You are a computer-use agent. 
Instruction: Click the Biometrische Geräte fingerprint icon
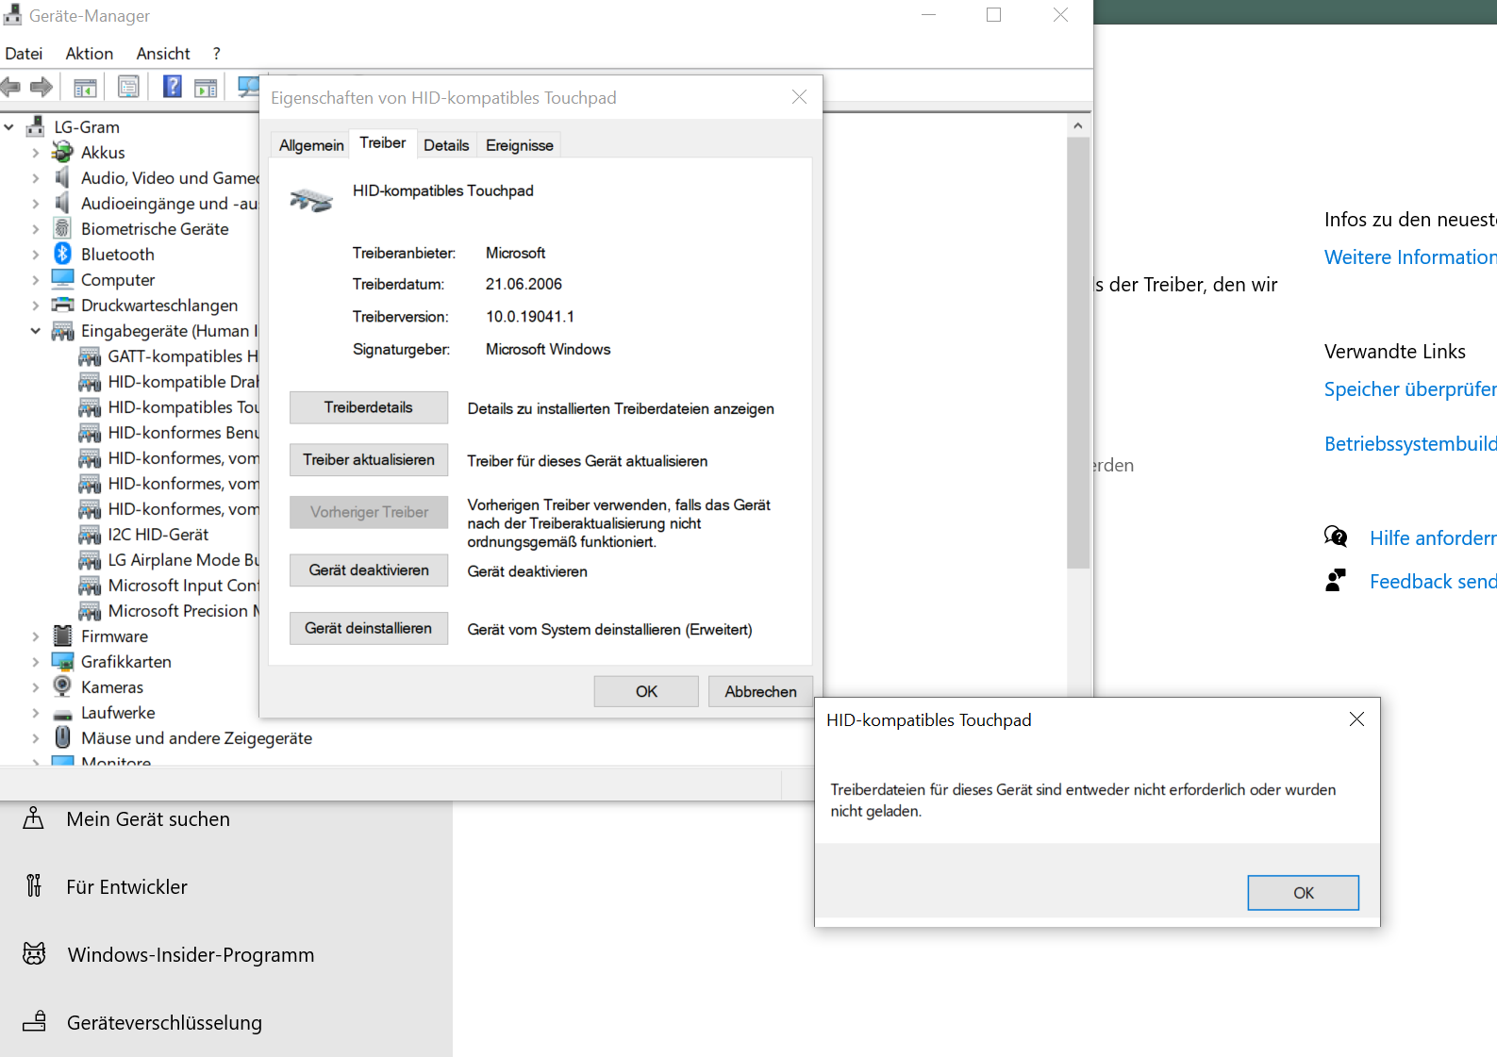pyautogui.click(x=62, y=228)
